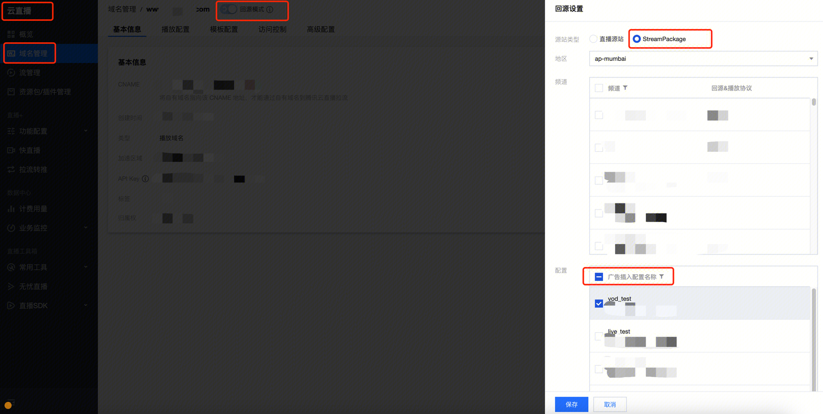Click the 域名管理 sidebar icon

11,54
